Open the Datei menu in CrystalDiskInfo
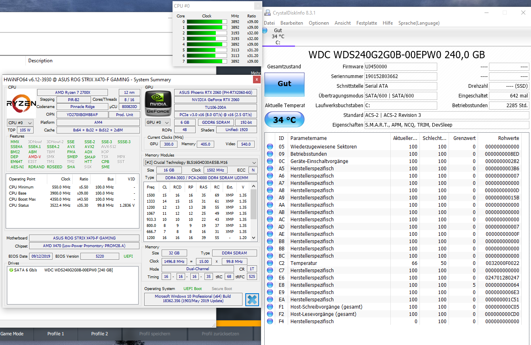The width and height of the screenshot is (531, 345). [x=269, y=23]
